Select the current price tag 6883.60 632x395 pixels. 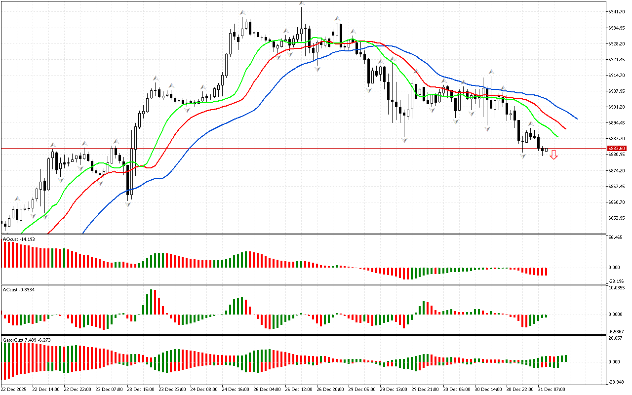[x=617, y=148]
